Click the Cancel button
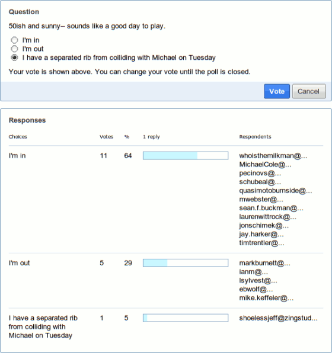This screenshot has height=353, width=332. click(x=309, y=91)
